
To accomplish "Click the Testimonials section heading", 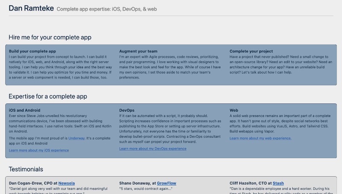I will pyautogui.click(x=26, y=169).
